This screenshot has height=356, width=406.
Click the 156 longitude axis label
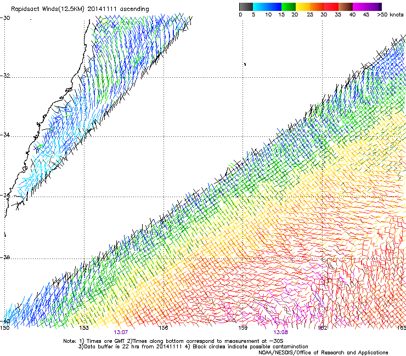pyautogui.click(x=163, y=328)
